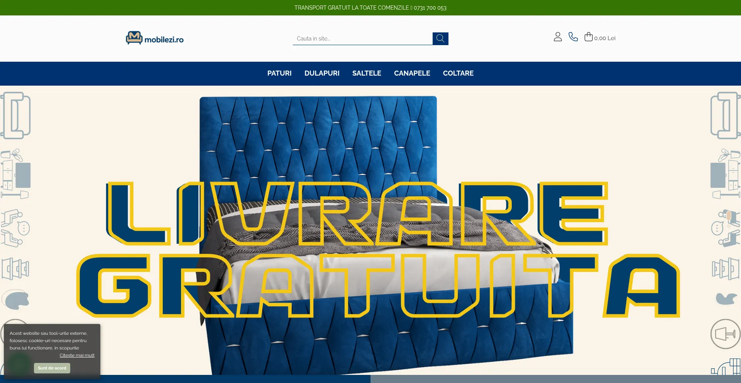Screen dimensions: 741x383
Task: Focus the Cauta in site search field
Action: (362, 39)
